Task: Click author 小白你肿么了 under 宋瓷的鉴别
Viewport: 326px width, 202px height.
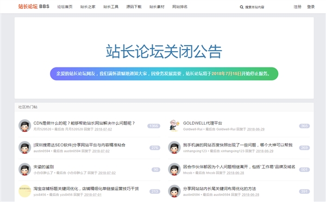Action: pyautogui.click(x=43, y=173)
